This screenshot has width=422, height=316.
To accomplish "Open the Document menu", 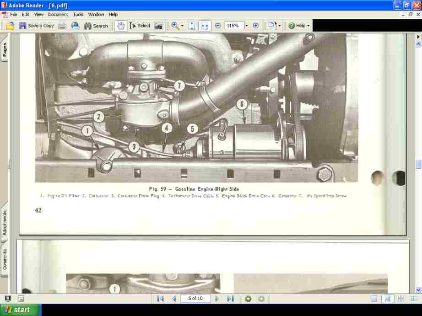I will click(x=58, y=14).
